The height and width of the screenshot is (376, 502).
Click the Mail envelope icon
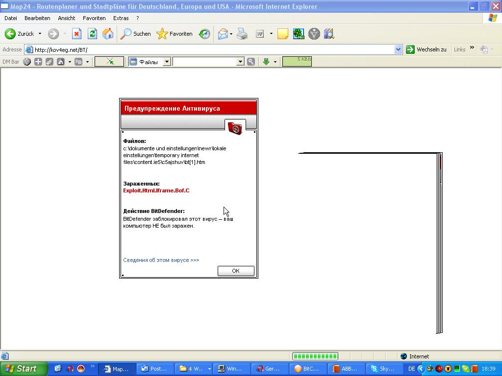coord(223,34)
